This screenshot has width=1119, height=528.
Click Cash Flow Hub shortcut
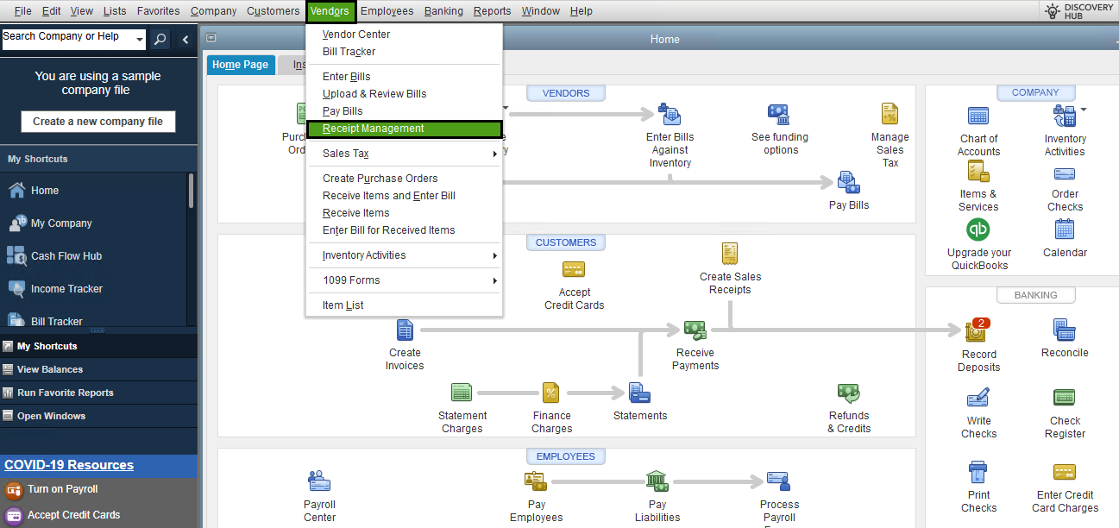coord(66,256)
